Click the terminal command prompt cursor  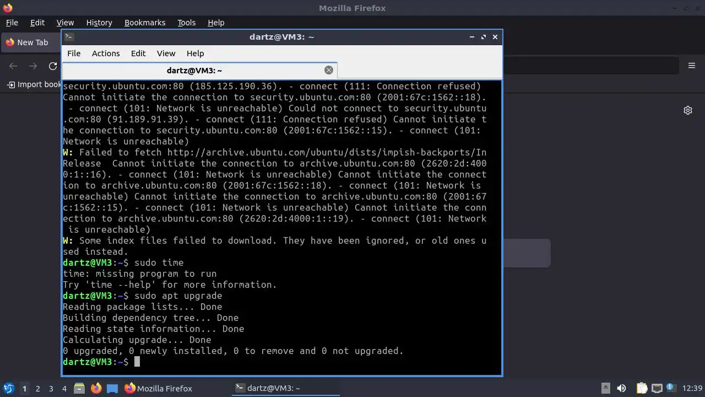(x=137, y=362)
